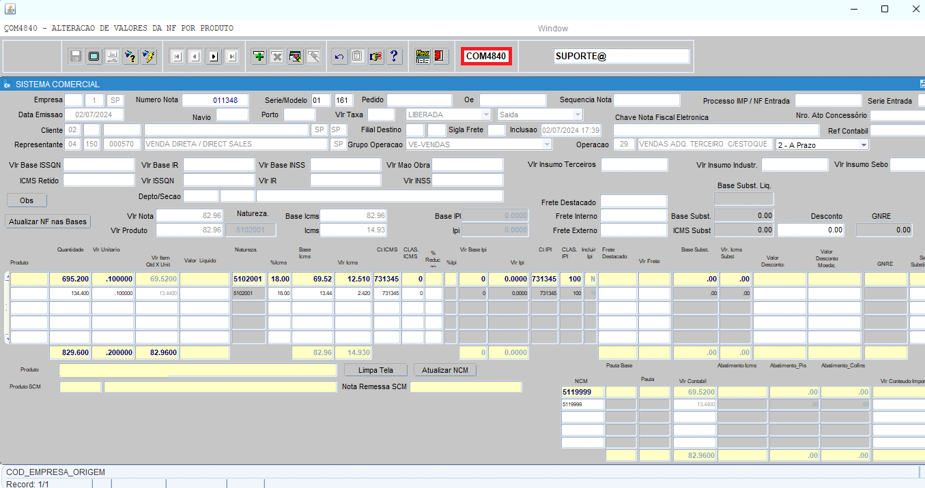Screen dimensions: 925x488
Task: Go to the next record
Action: 214,57
